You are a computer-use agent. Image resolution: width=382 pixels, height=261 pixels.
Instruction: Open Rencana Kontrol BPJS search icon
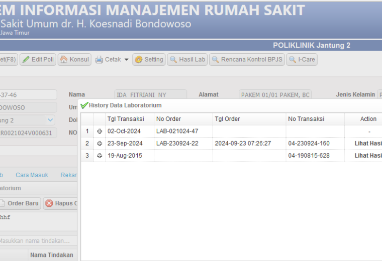click(x=215, y=60)
